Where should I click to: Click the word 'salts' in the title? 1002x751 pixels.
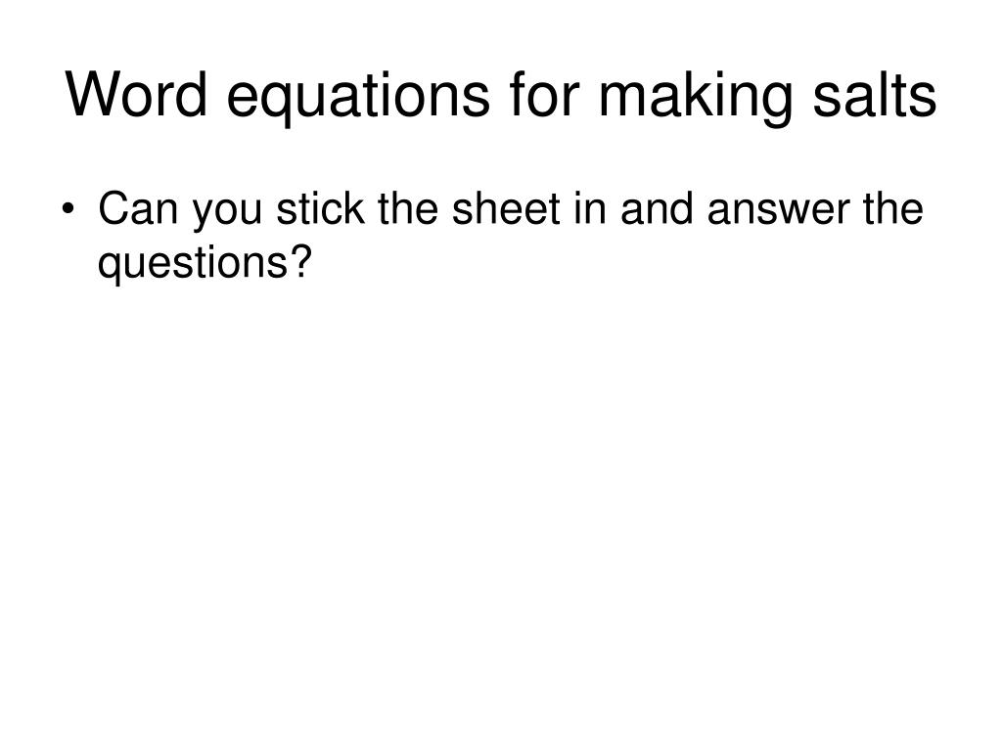(875, 93)
